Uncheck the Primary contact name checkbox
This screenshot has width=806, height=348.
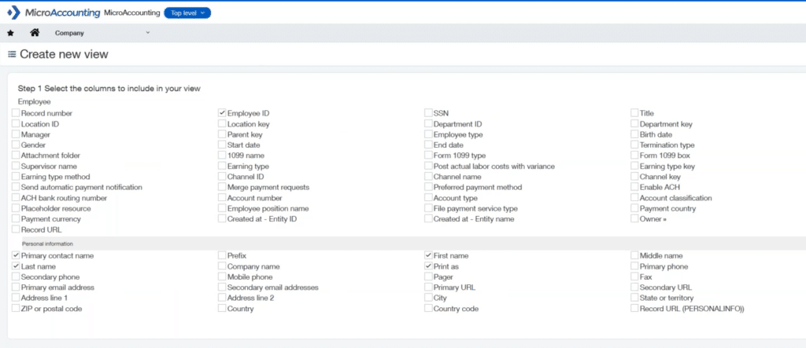tap(16, 256)
